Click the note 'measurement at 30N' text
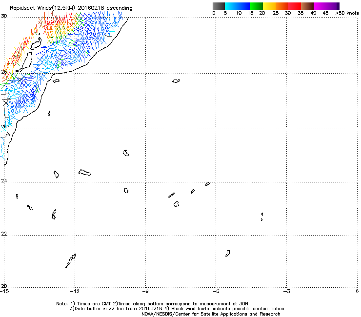Viewport: 361px width, 317px height. [x=224, y=304]
